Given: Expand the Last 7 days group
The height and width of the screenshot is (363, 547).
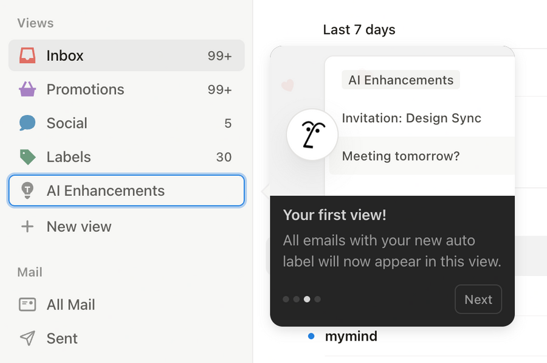Looking at the screenshot, I should tap(359, 29).
